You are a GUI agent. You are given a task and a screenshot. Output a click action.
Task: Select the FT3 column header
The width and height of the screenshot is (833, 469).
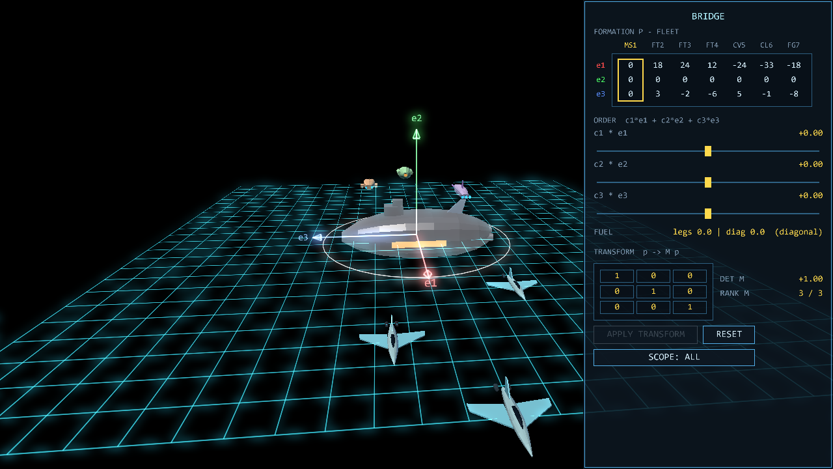[685, 45]
